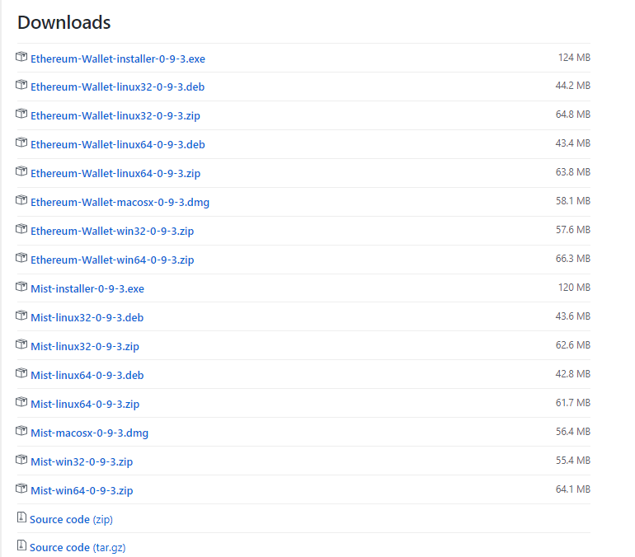Click the 44.2 MB file size
This screenshot has height=557, width=635.
pos(573,86)
